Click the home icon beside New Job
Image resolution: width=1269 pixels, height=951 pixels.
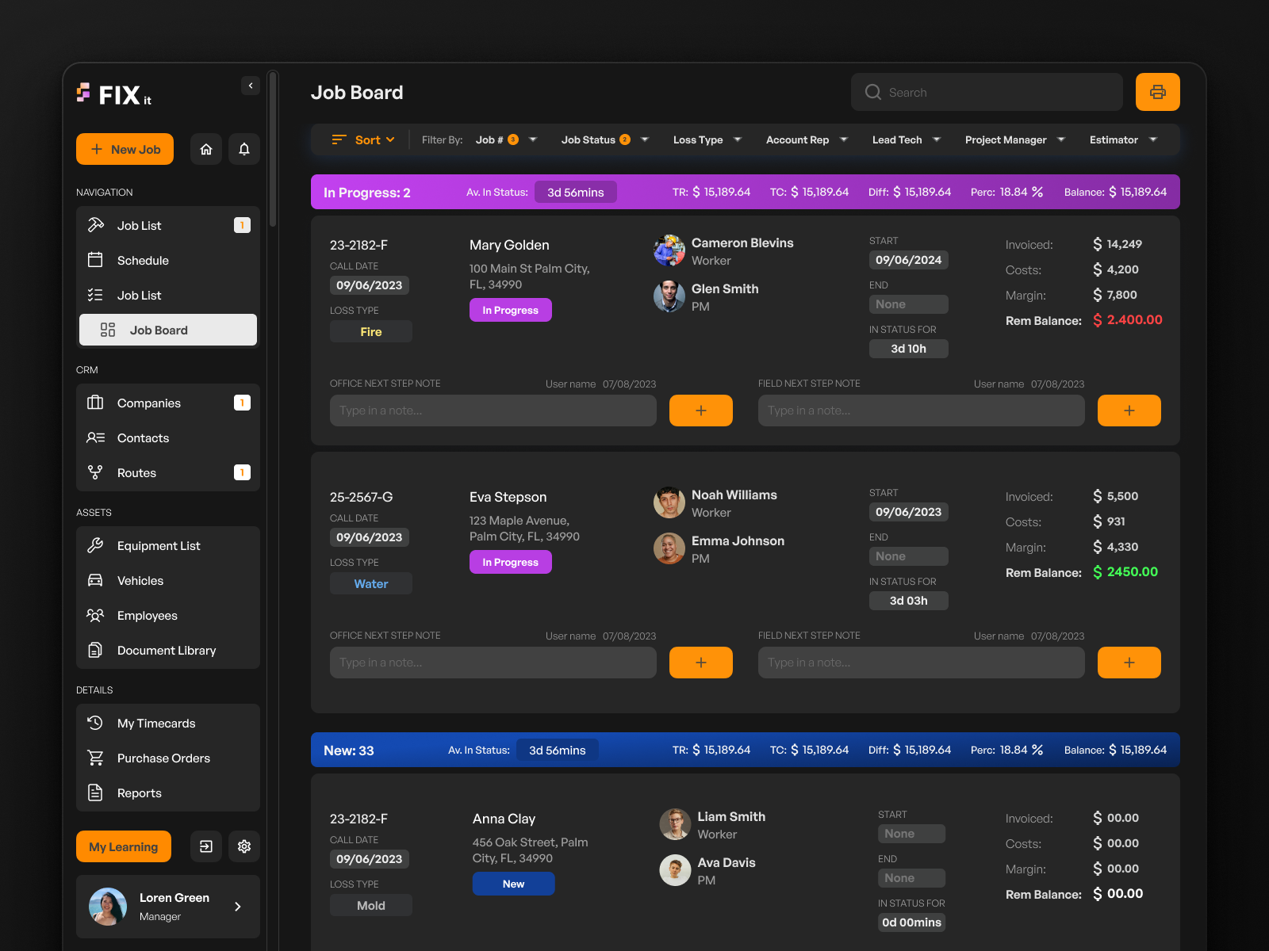(x=205, y=149)
